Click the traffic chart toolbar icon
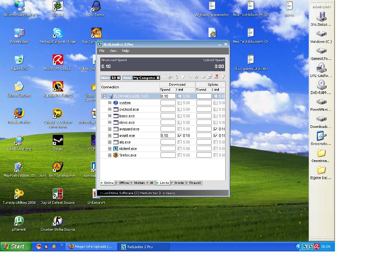 click(164, 77)
